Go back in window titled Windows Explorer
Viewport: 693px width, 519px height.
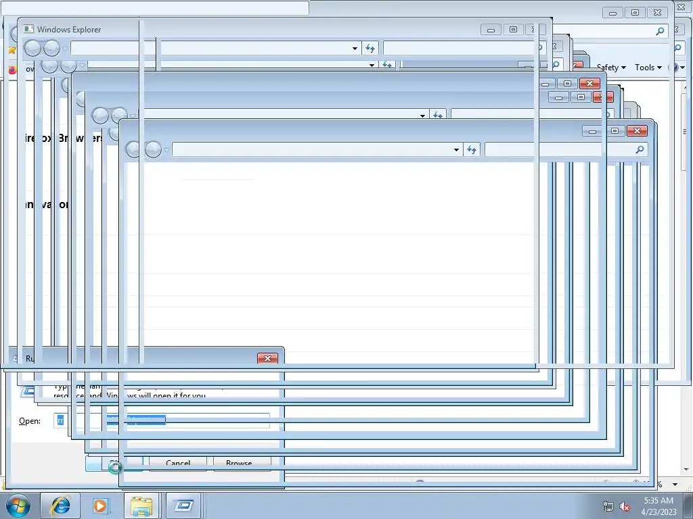pyautogui.click(x=32, y=48)
